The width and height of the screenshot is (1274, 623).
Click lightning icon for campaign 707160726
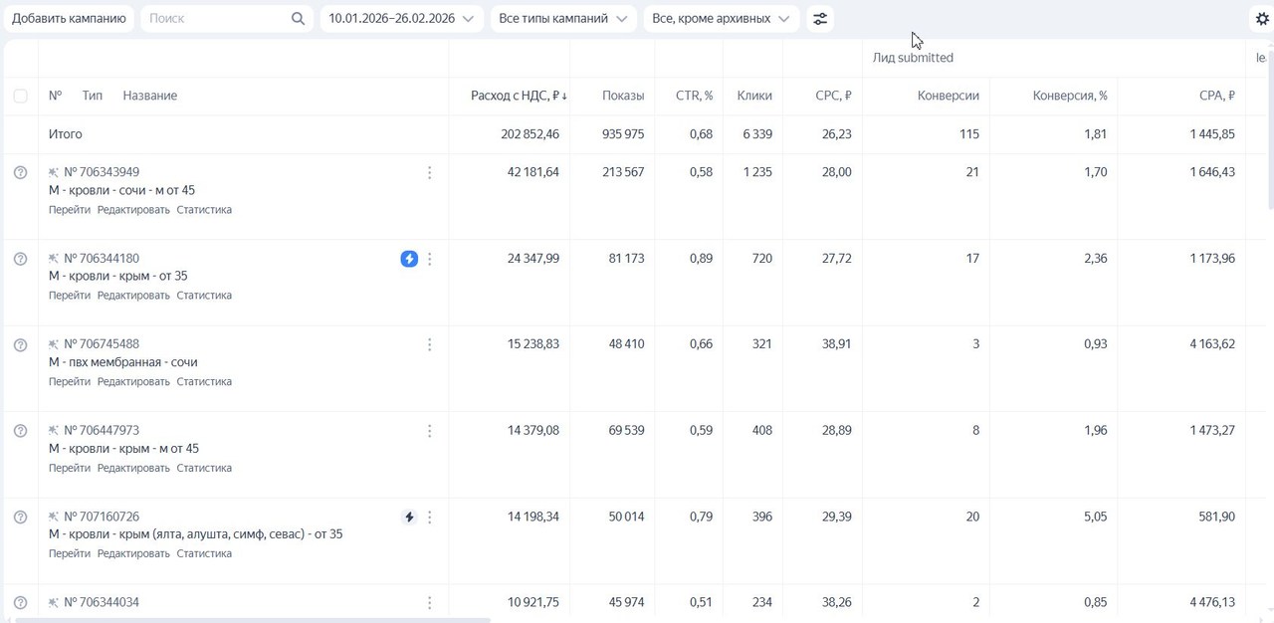(x=409, y=518)
